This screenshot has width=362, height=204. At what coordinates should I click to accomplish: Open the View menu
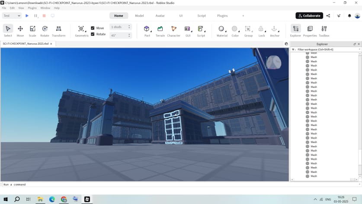click(x=21, y=8)
